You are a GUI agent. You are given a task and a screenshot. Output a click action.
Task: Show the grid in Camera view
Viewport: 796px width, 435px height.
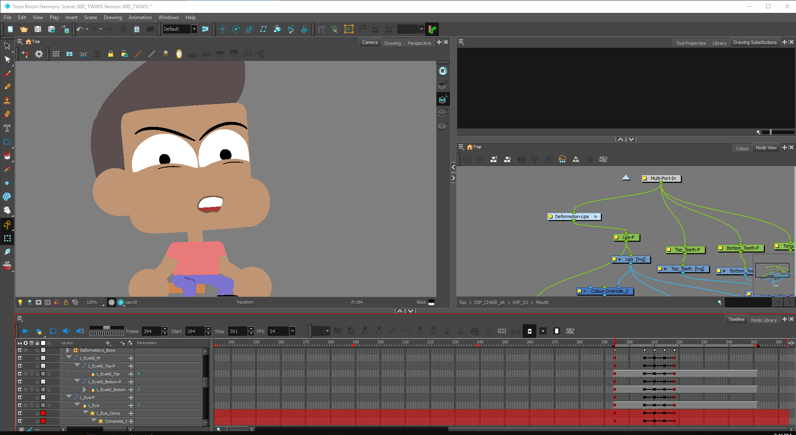(x=56, y=54)
